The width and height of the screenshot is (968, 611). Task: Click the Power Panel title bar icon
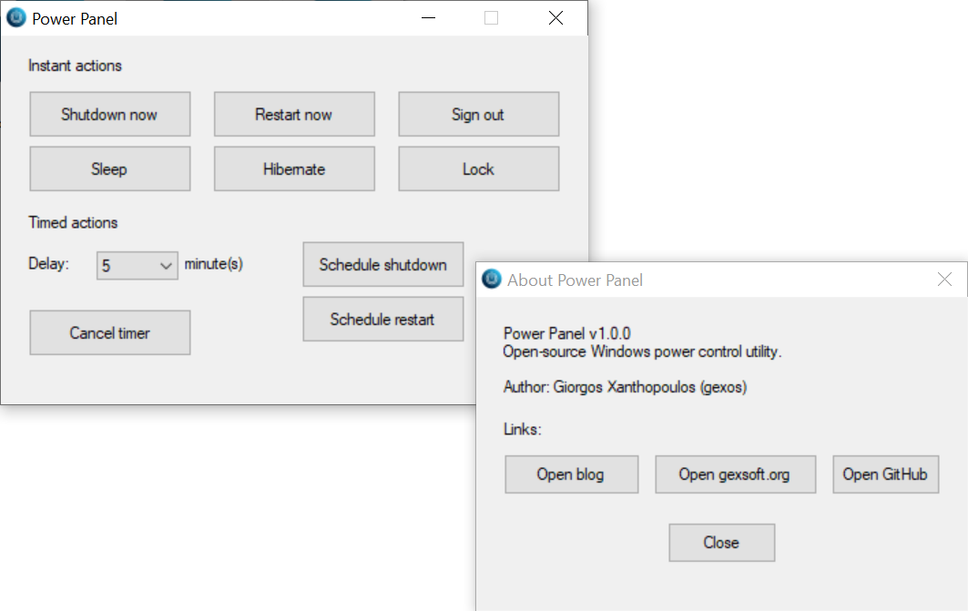pyautogui.click(x=15, y=17)
